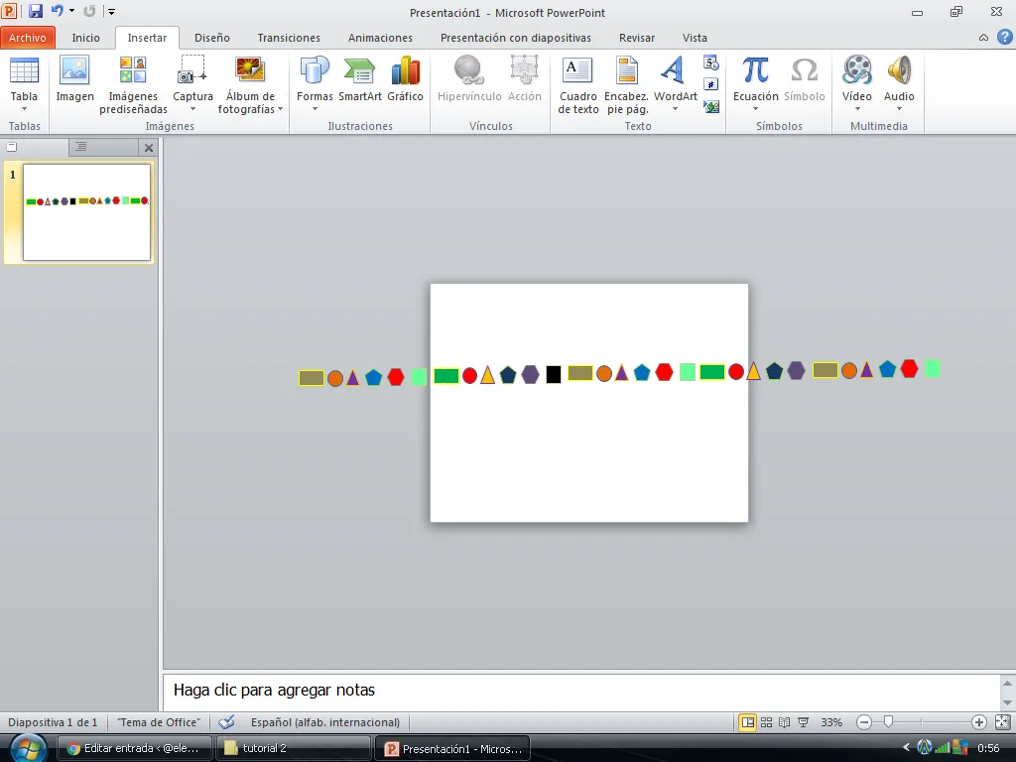Expand the Álbum de fotografías arrow
Screen dimensions: 1016x762
point(280,109)
